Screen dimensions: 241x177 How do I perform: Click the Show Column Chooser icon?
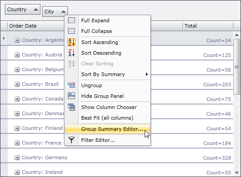coord(71,107)
